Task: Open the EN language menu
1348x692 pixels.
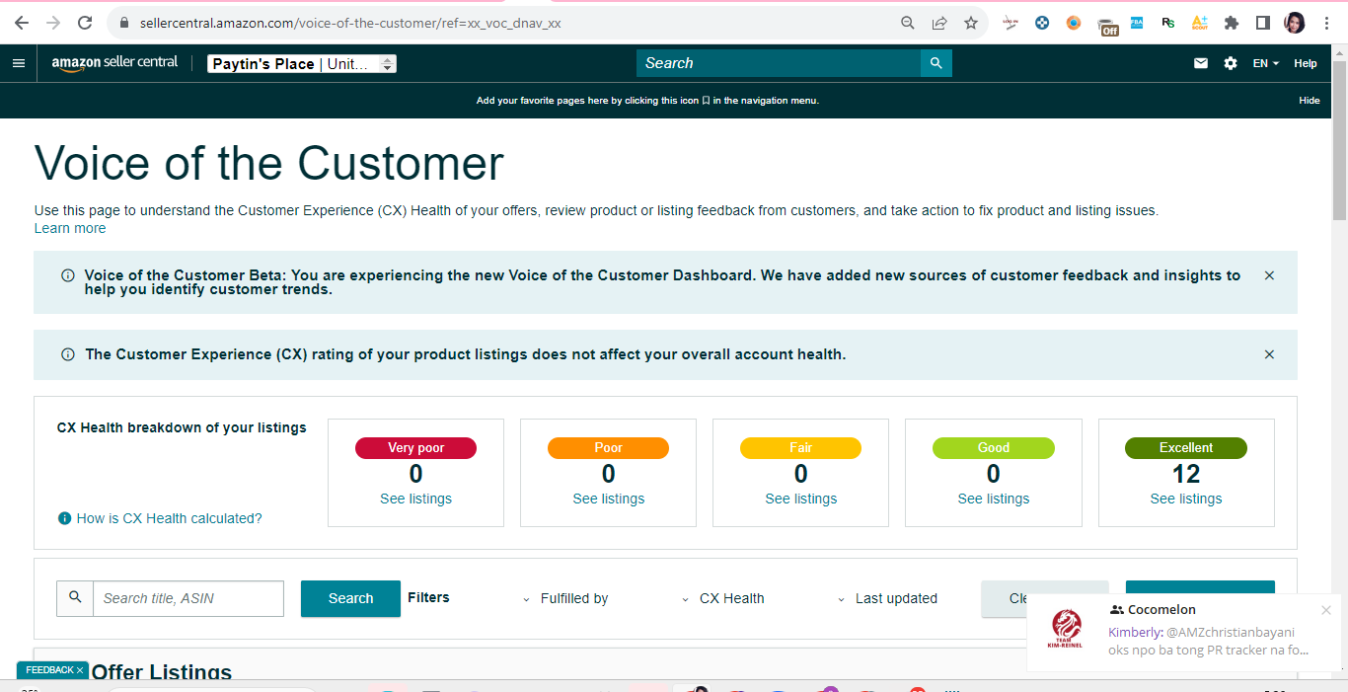Action: coord(1266,63)
